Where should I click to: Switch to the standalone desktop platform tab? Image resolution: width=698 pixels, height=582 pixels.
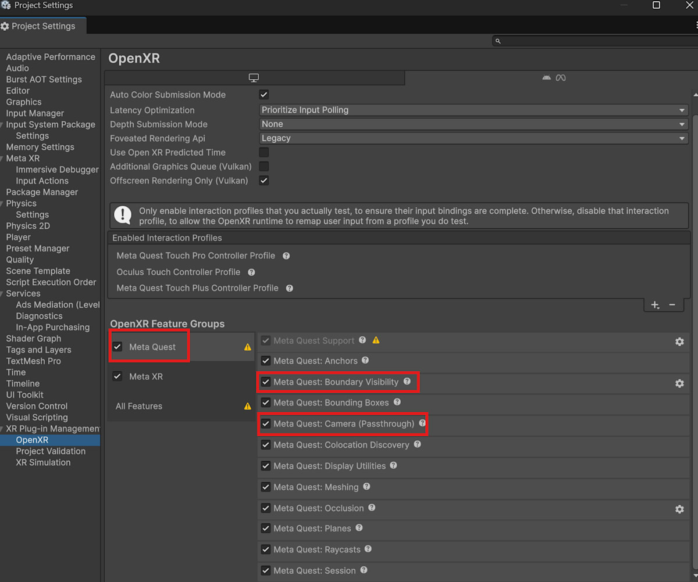coord(254,78)
